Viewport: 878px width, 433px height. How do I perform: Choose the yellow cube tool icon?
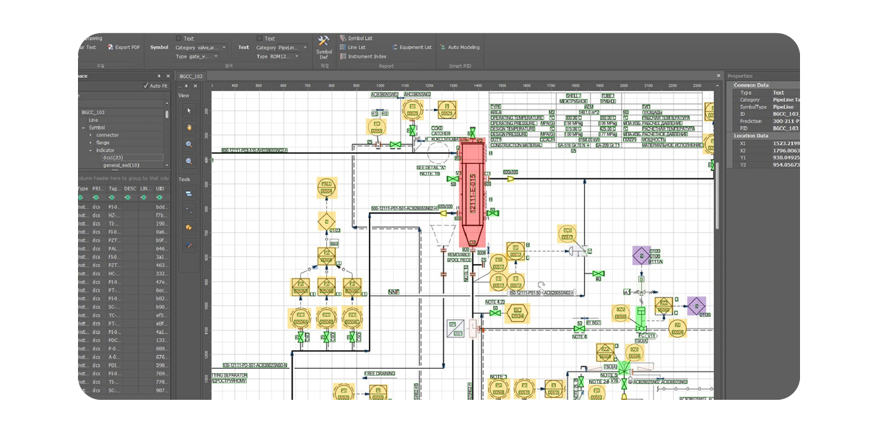[x=189, y=228]
